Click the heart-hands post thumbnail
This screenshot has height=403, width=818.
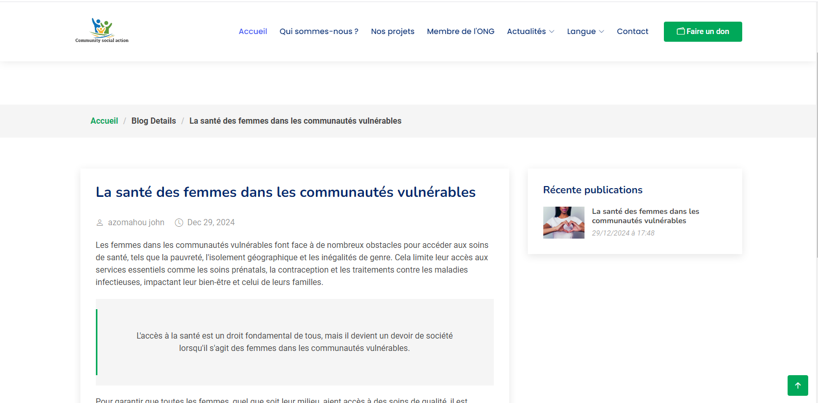(563, 223)
